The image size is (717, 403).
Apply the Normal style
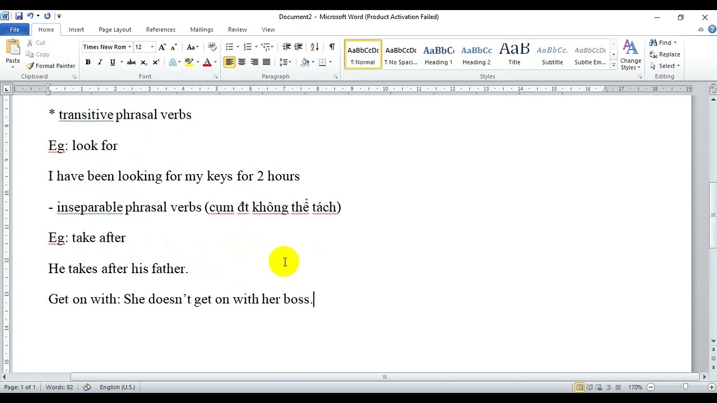pos(363,54)
